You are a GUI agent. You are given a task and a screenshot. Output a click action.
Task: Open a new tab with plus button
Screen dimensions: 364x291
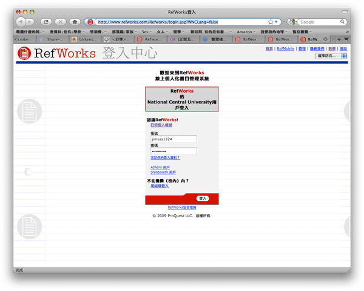(339, 39)
